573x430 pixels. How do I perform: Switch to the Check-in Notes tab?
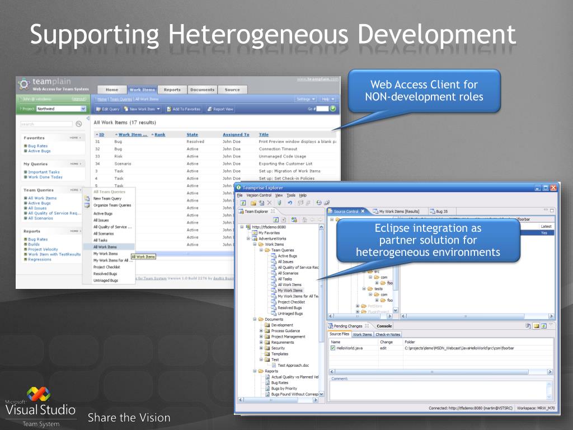click(388, 334)
